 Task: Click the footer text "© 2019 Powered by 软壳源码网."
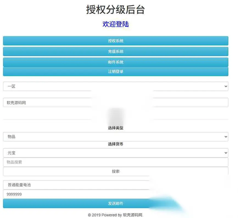click(x=116, y=215)
